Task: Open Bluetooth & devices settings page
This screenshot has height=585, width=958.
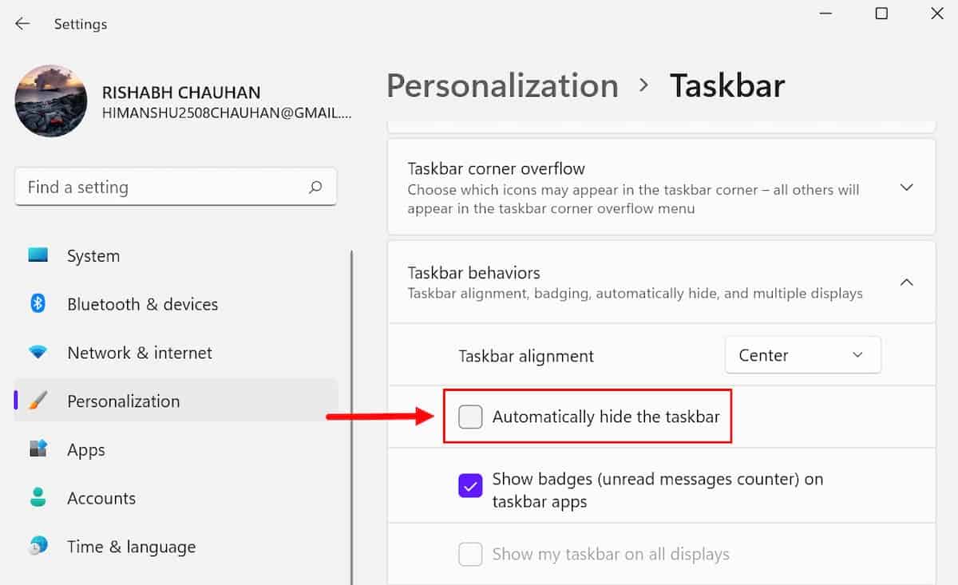Action: tap(142, 304)
